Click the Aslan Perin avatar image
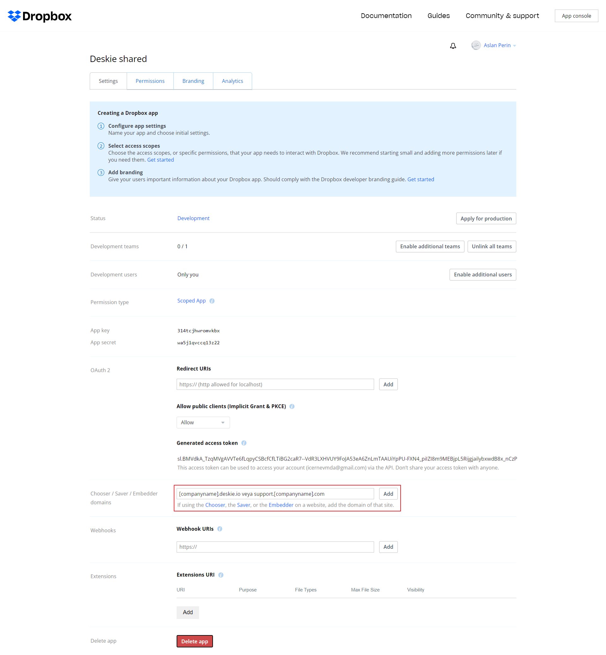The image size is (606, 655). 476,45
